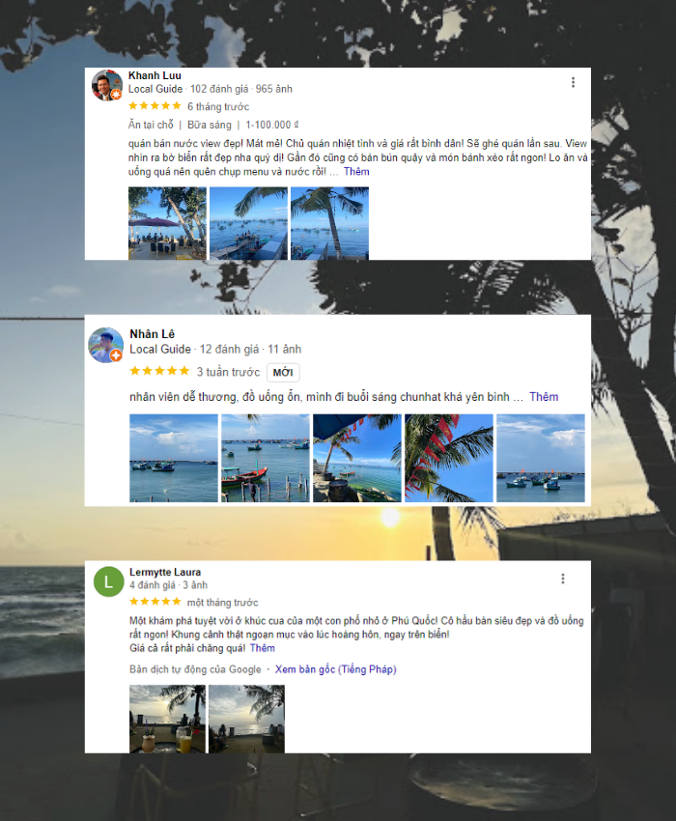Click the five-star rating on Nhân Lê's review
The height and width of the screenshot is (821, 676).
click(x=159, y=371)
